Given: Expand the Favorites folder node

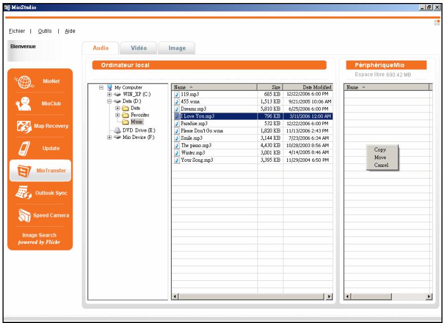Looking at the screenshot, I should click(x=118, y=115).
